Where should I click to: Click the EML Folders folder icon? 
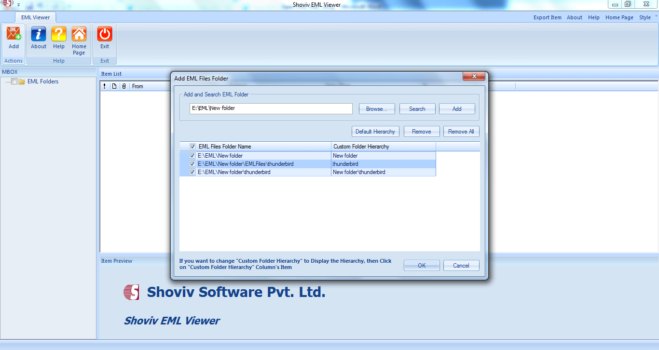(22, 81)
